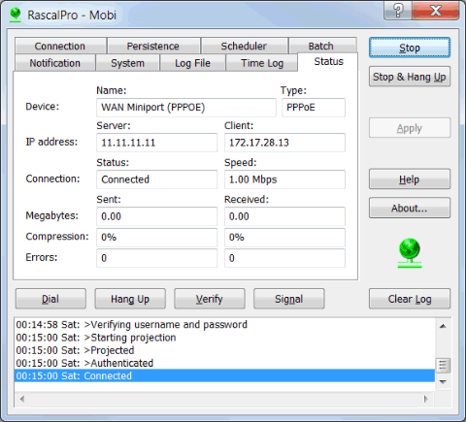Click the greyed Apply button
This screenshot has width=466, height=422.
click(410, 128)
